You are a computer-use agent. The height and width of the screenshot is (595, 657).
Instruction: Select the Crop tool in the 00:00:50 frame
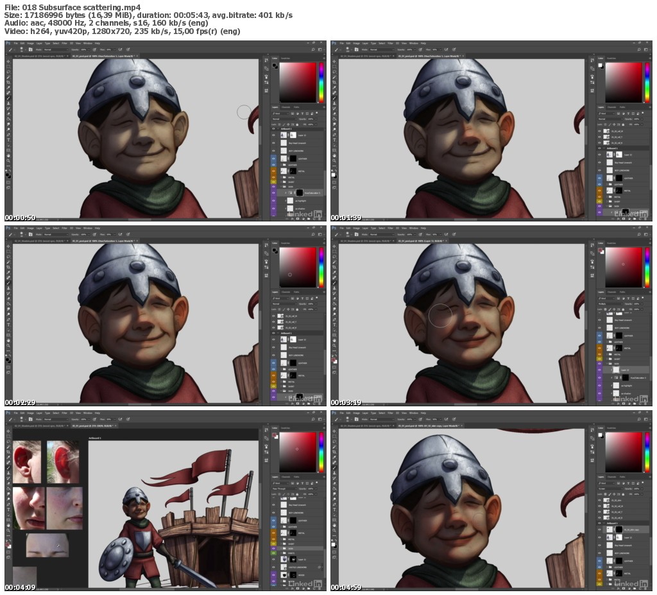[8, 82]
